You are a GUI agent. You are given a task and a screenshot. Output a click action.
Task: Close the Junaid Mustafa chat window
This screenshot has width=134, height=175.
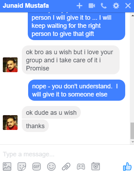click(x=128, y=6)
